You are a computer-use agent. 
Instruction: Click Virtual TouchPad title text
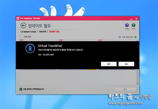[50, 46]
